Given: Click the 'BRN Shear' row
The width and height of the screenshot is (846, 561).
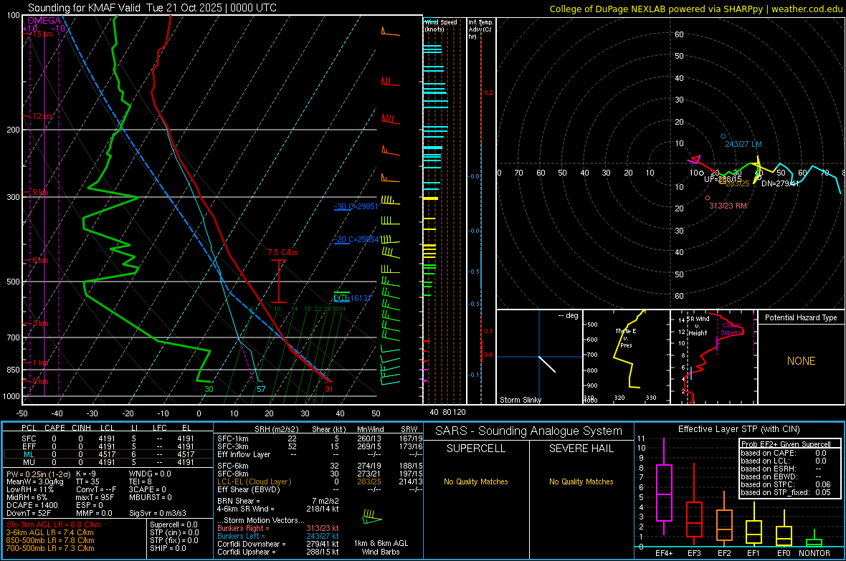Looking at the screenshot, I should pyautogui.click(x=278, y=501).
